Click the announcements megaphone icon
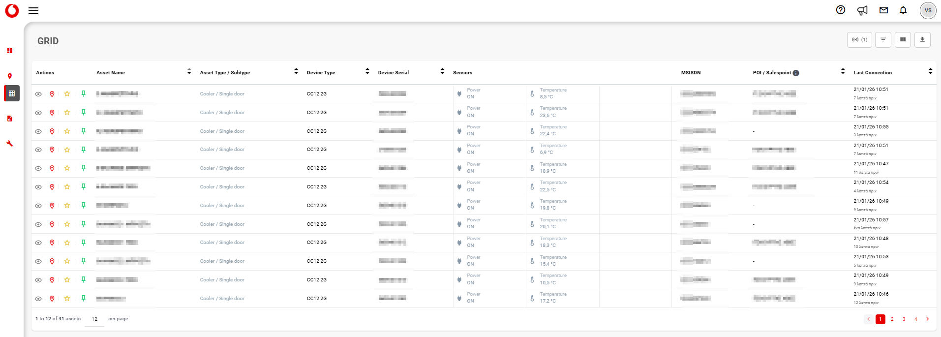Viewport: 941px width, 337px height. [862, 10]
